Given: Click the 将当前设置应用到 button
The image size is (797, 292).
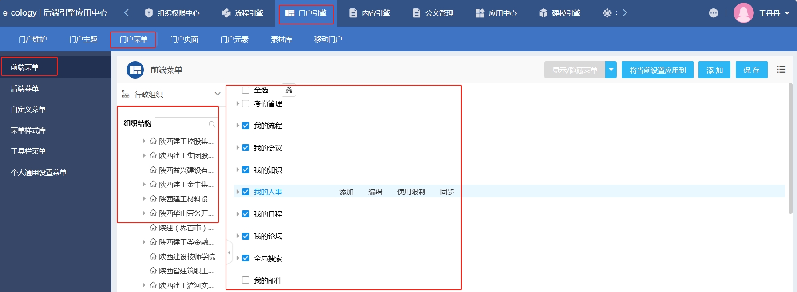Looking at the screenshot, I should pos(658,70).
